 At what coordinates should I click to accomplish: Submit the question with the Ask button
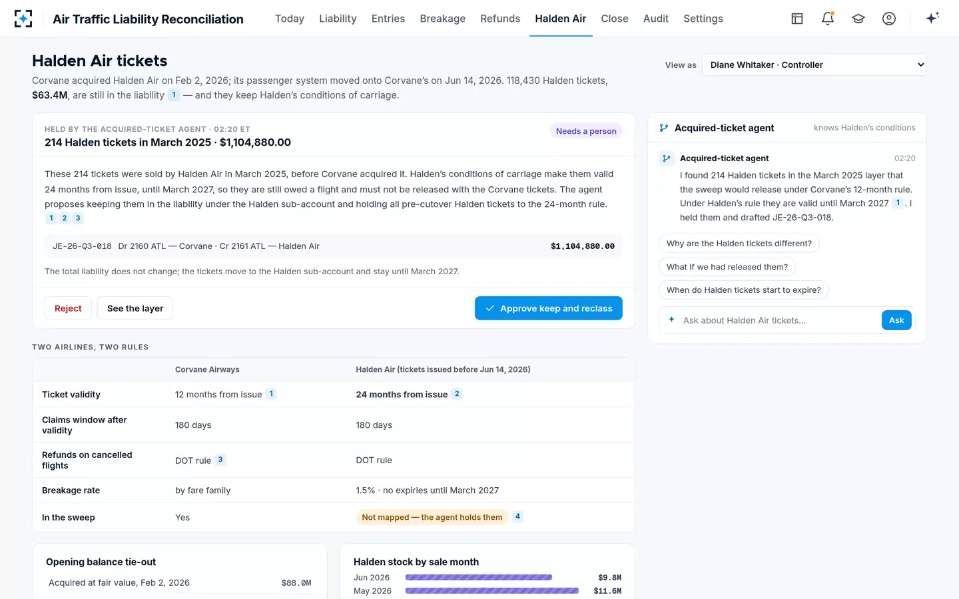(896, 320)
